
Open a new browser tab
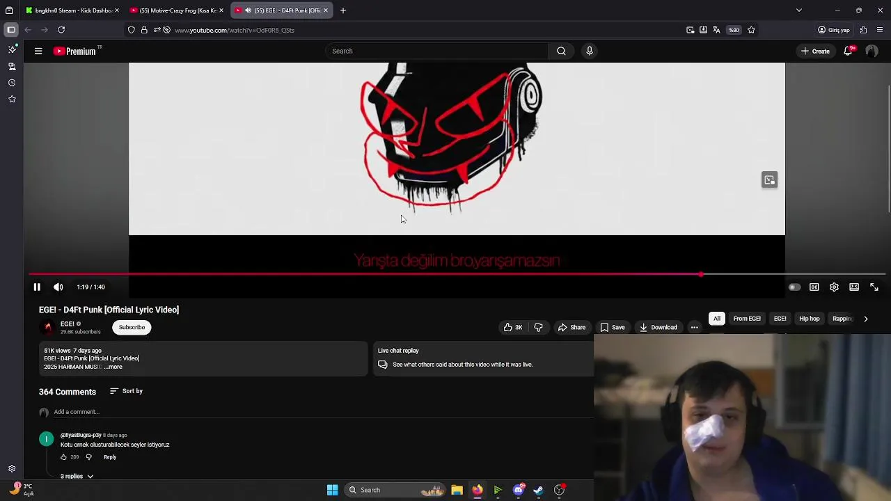point(343,10)
